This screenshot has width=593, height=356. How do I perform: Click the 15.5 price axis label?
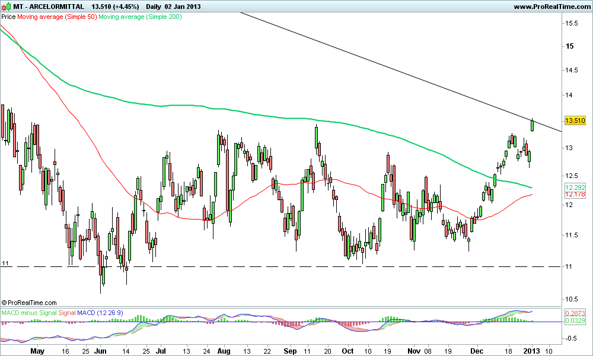pos(571,24)
